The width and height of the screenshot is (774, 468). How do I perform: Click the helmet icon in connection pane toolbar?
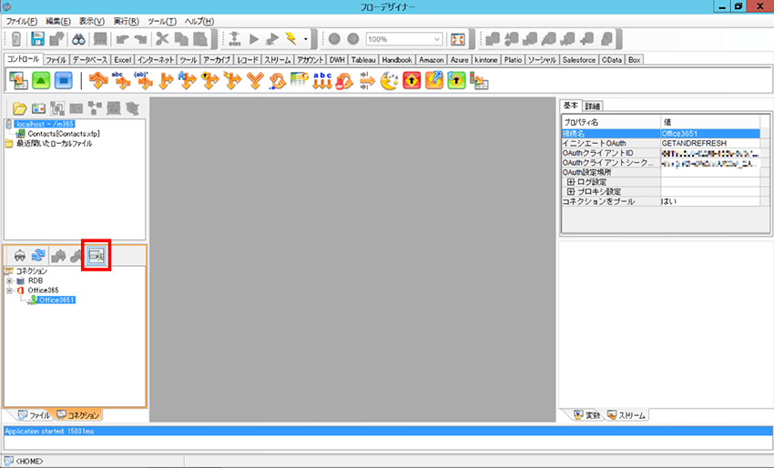20,255
